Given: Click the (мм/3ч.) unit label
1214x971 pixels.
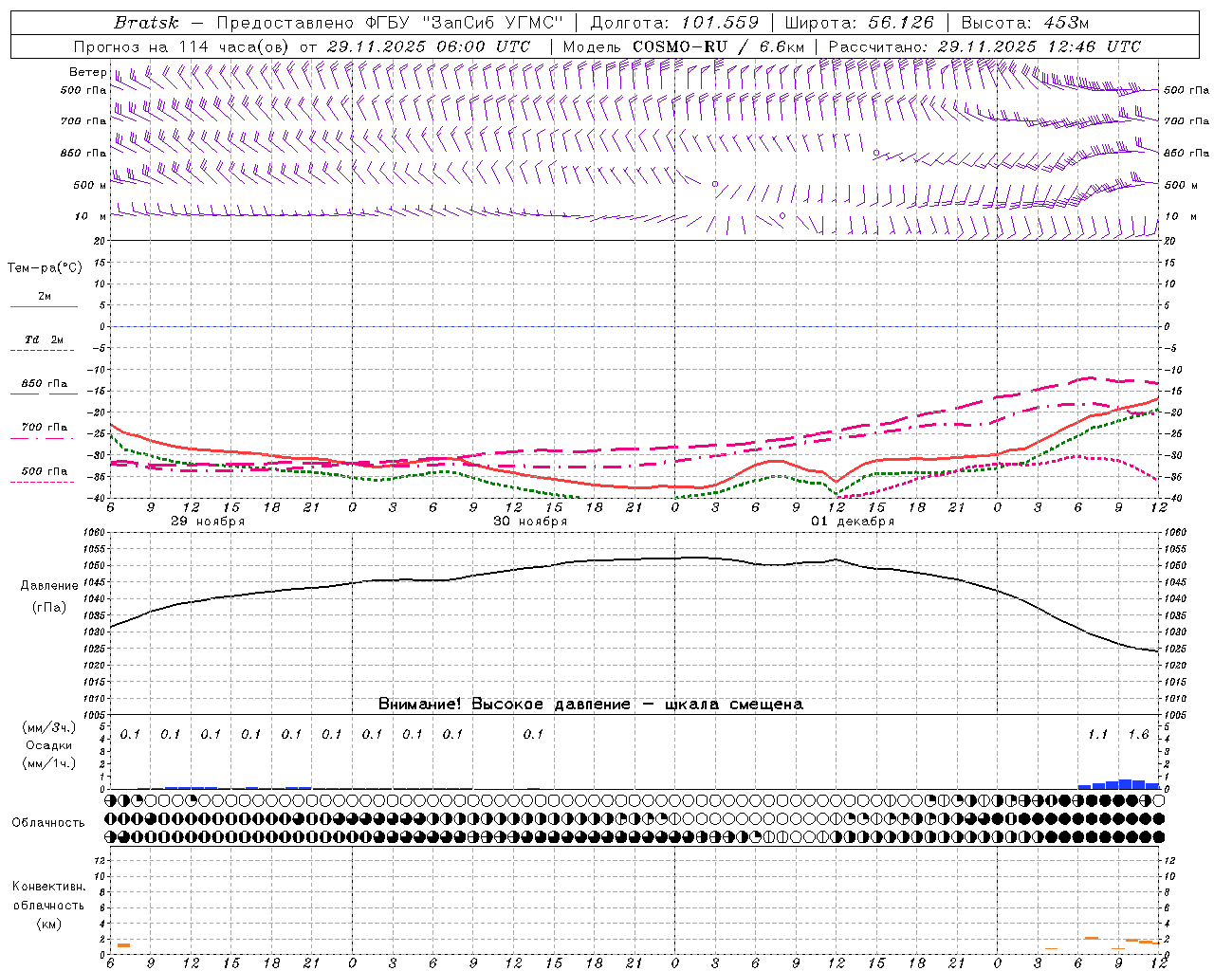Looking at the screenshot, I should point(48,727).
